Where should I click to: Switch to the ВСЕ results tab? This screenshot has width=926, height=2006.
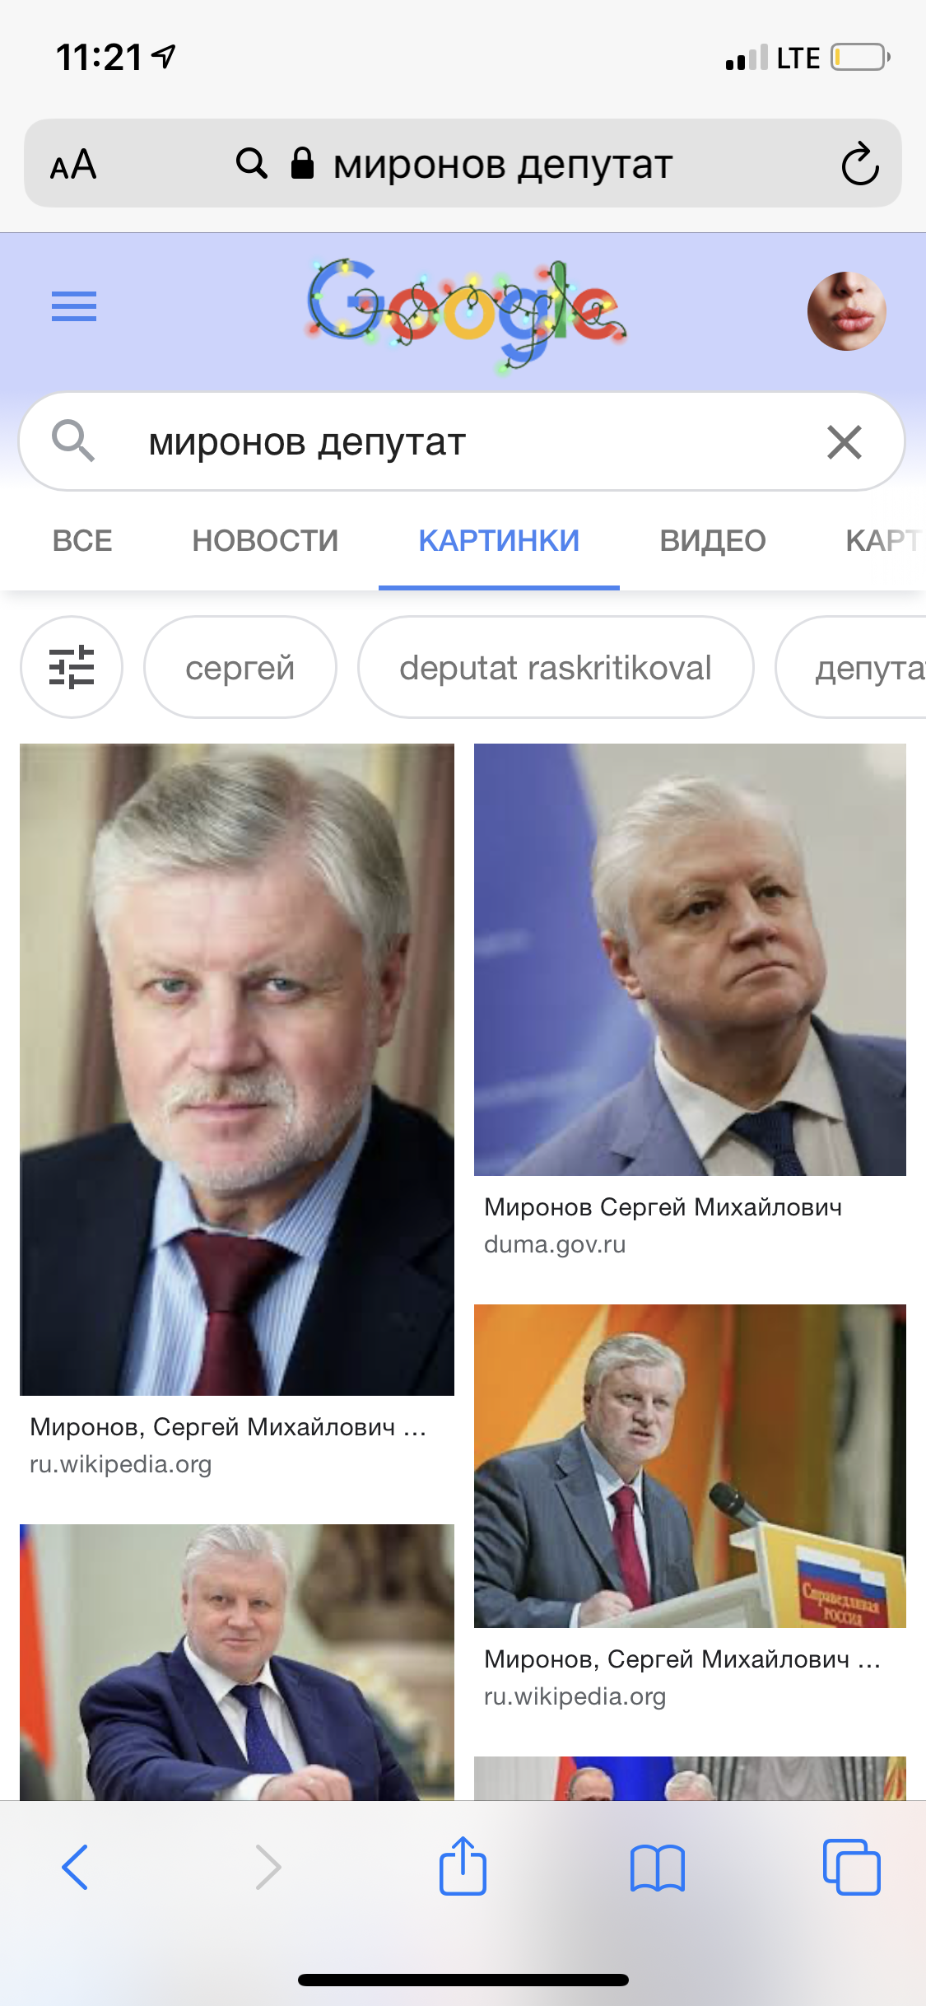pyautogui.click(x=82, y=541)
